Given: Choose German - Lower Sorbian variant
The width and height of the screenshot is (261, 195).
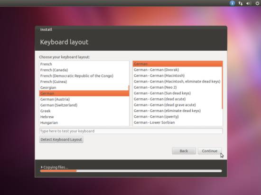Looking at the screenshot, I should (x=177, y=122).
